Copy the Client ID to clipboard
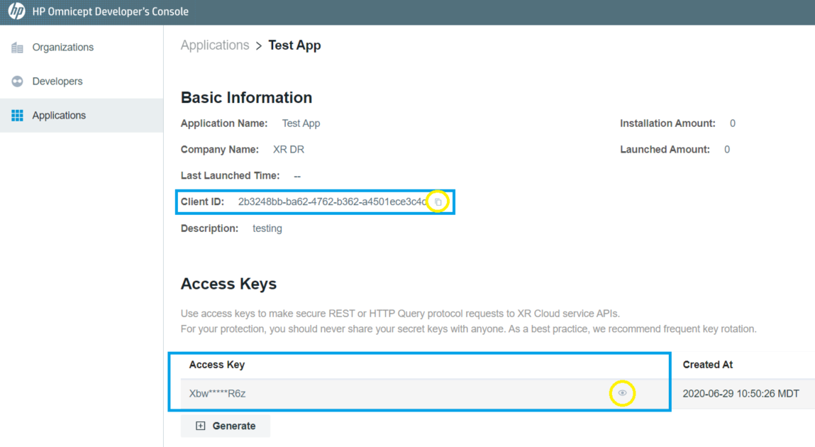This screenshot has height=447, width=815. coord(438,202)
